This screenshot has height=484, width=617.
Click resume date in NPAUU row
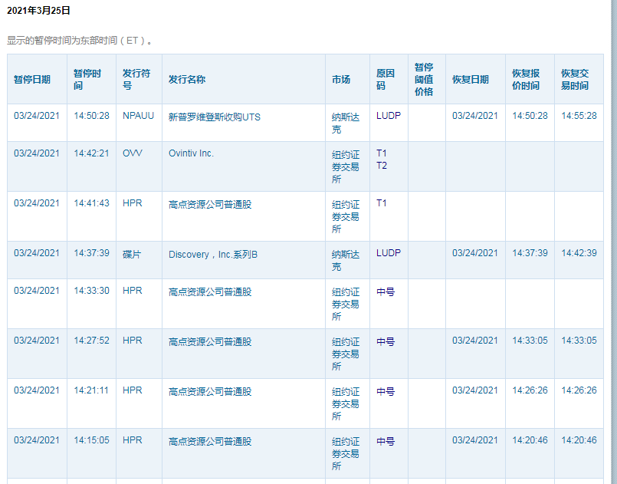[475, 116]
